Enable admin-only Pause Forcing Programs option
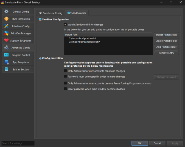The width and height of the screenshot is (185, 147). click(x=65, y=83)
